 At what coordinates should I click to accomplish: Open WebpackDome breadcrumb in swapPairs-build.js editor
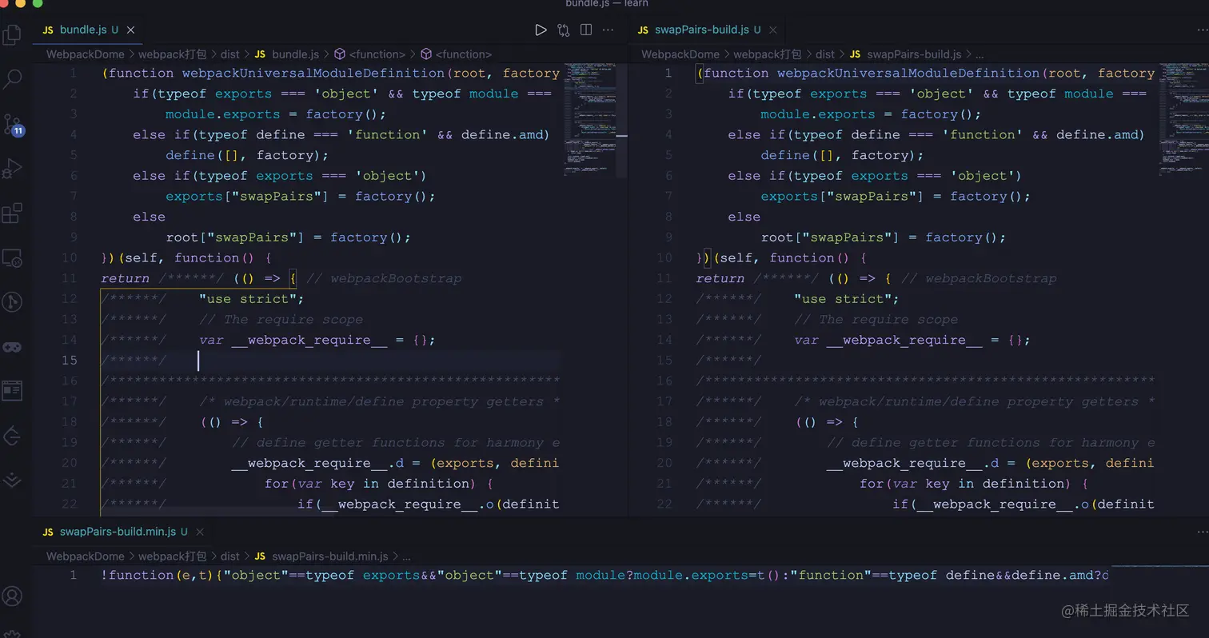point(680,54)
